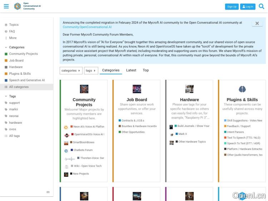Dismiss the announcement banner
The height and width of the screenshot is (201, 268).
pos(257,23)
